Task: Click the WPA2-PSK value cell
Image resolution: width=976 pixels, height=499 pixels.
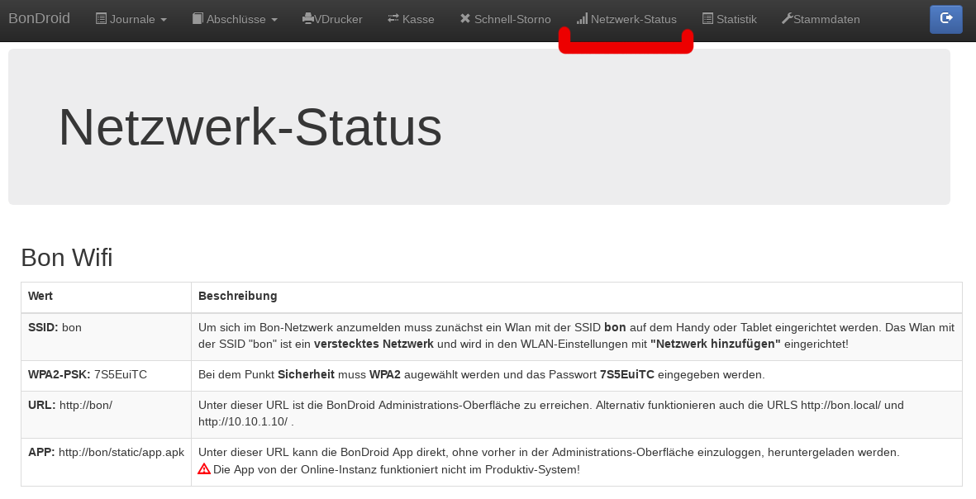Action: click(106, 375)
